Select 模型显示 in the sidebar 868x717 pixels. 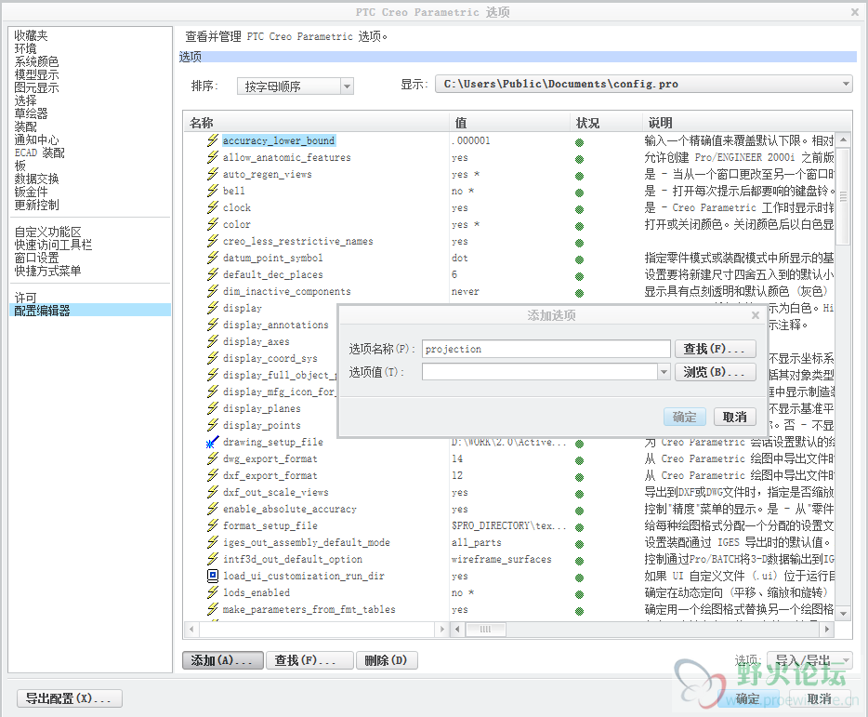[36, 74]
